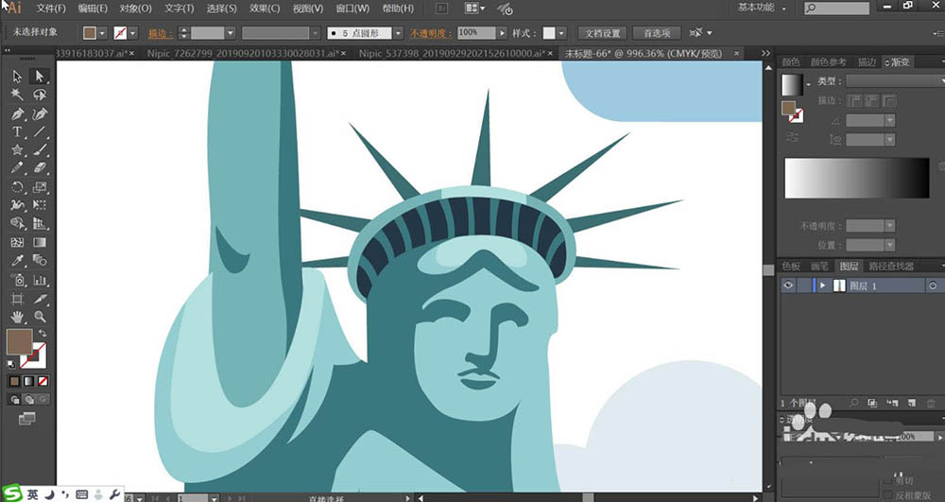The height and width of the screenshot is (502, 945).
Task: Show hidden document tabs with double arrow
Action: pyautogui.click(x=765, y=53)
